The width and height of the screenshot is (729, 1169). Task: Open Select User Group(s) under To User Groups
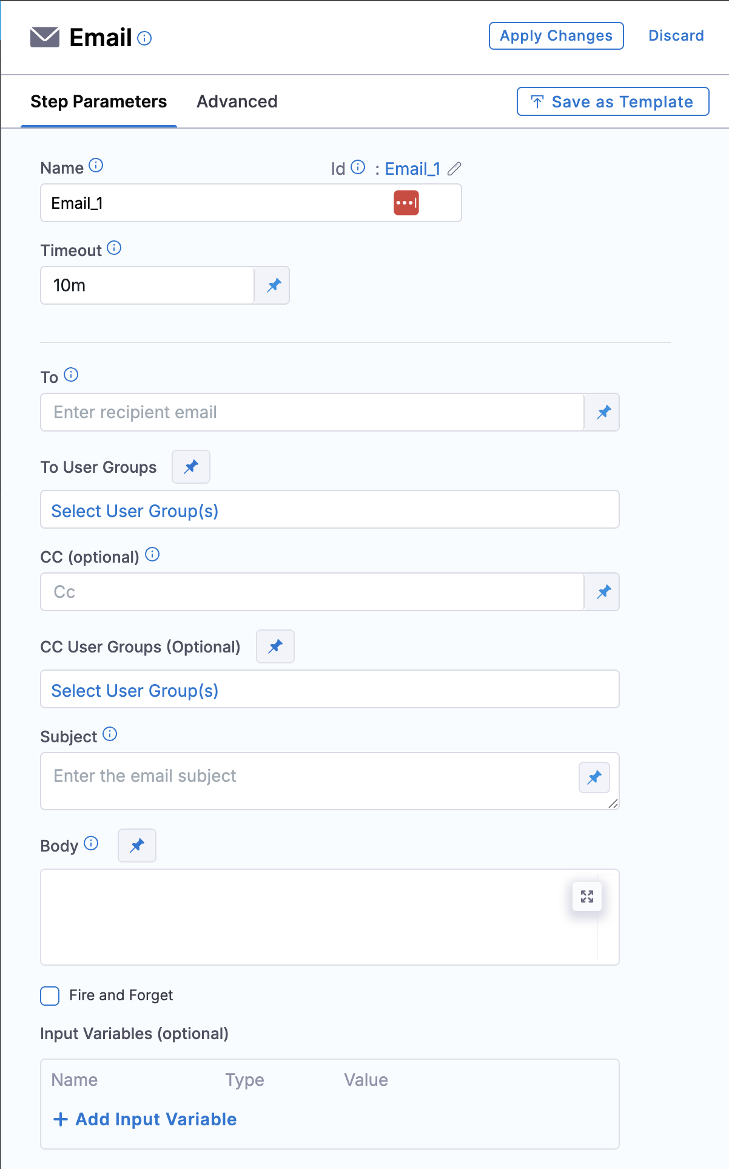(330, 510)
